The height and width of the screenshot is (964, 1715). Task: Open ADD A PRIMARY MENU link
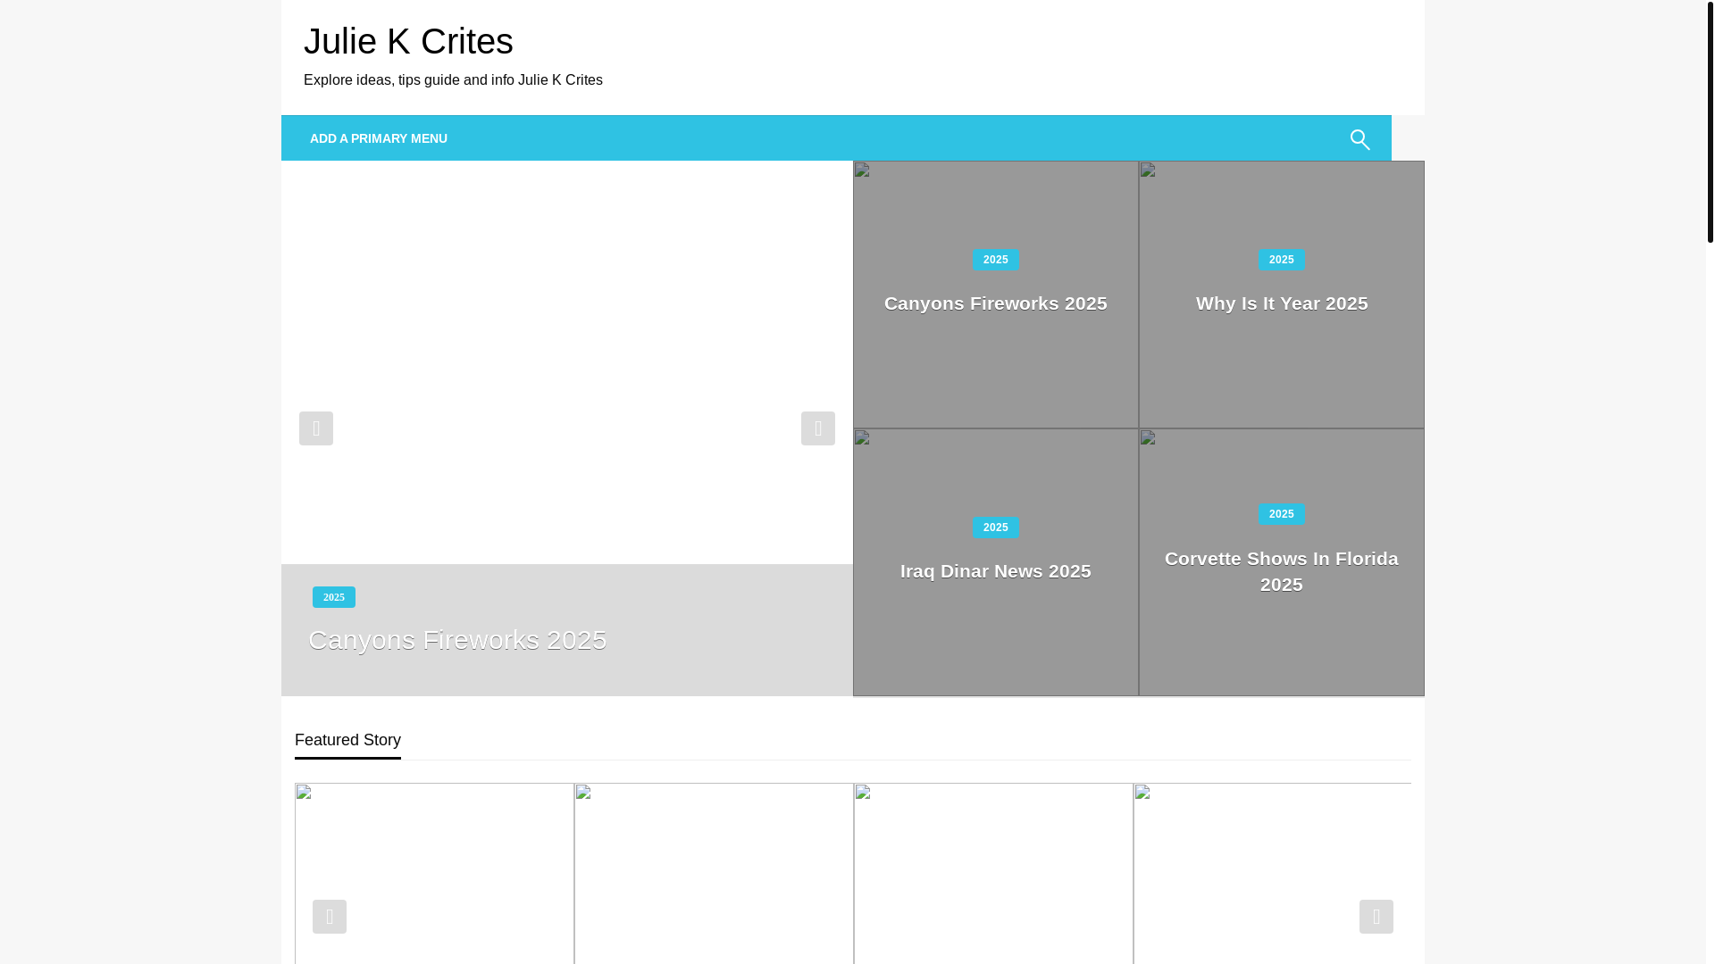point(379,138)
